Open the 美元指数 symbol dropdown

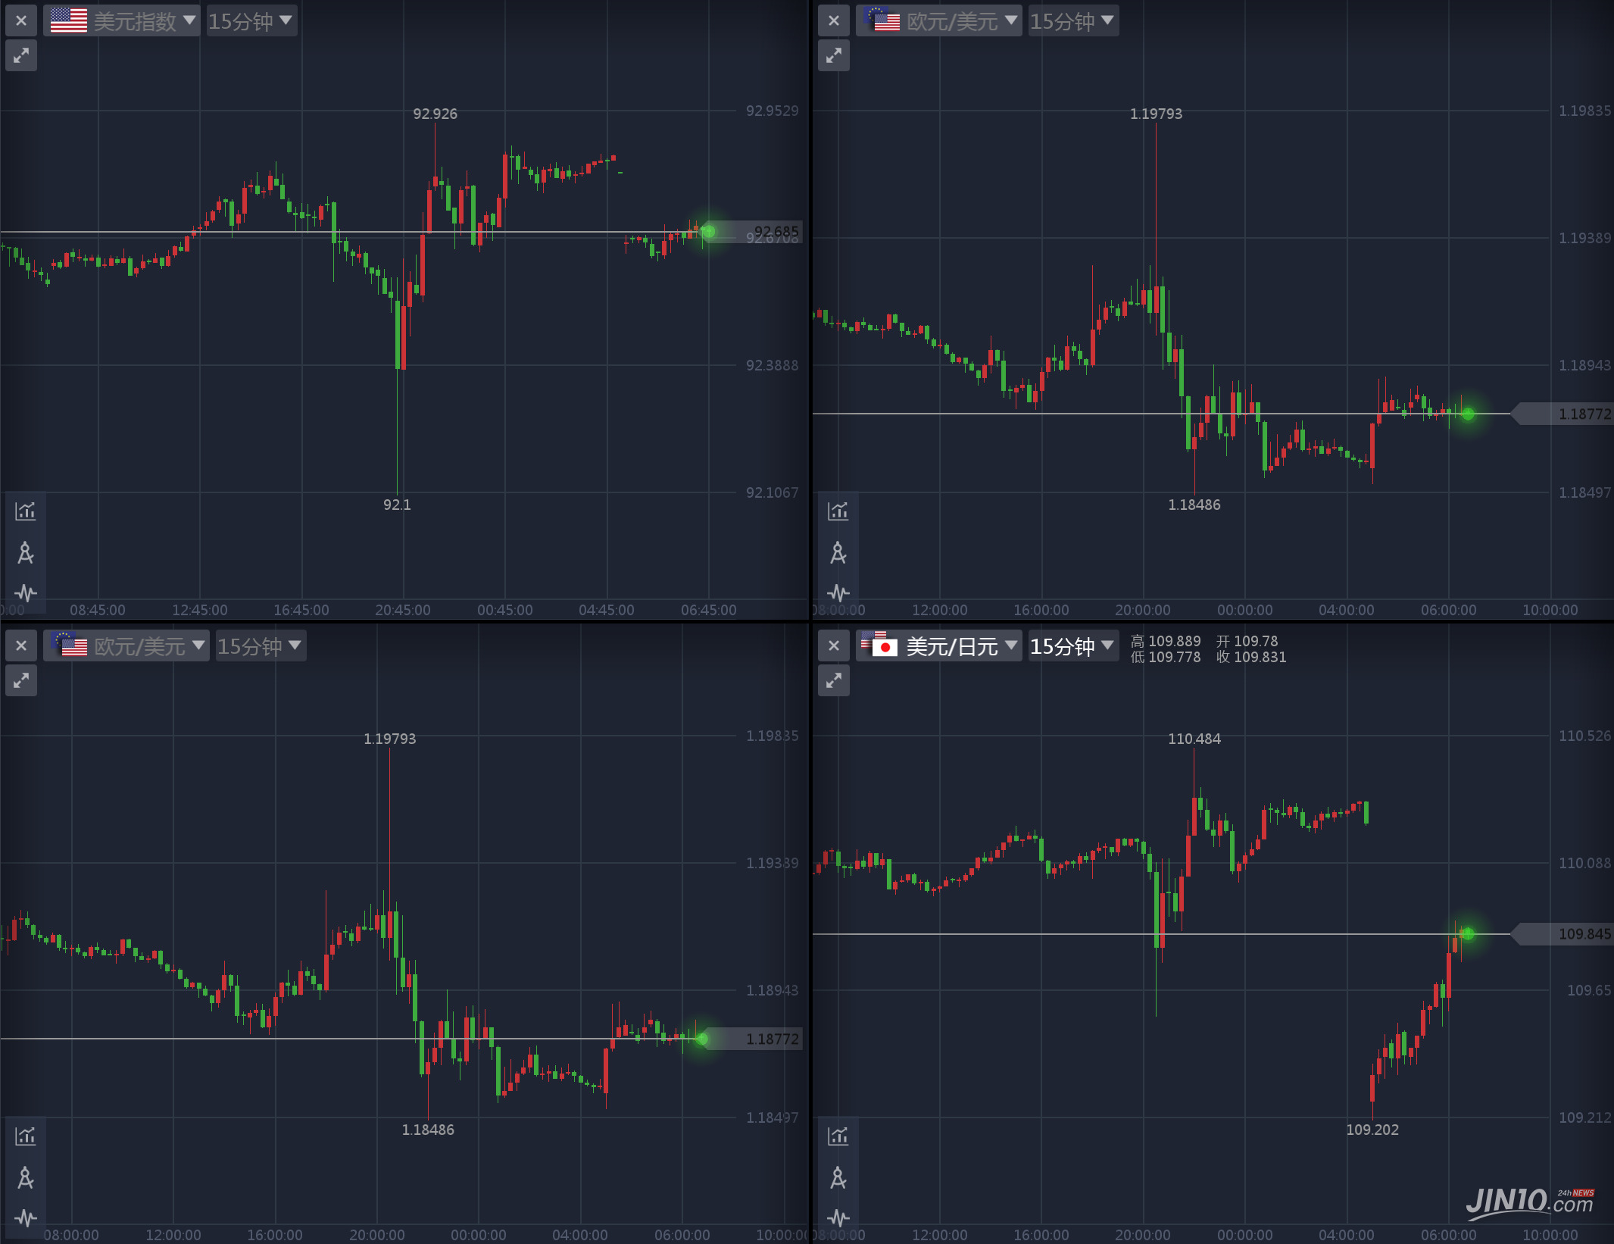[x=122, y=20]
